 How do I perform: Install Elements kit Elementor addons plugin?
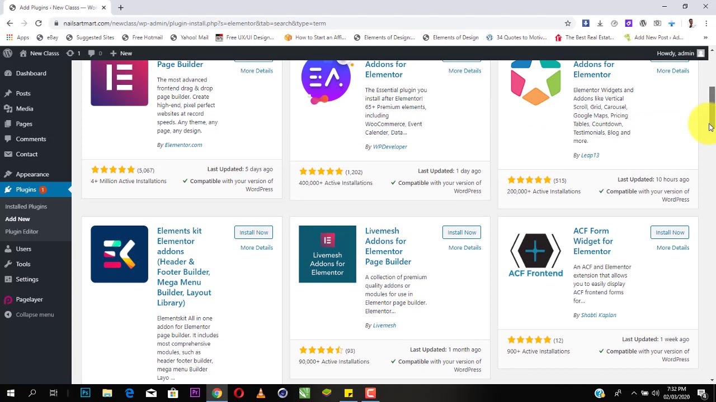pos(254,232)
